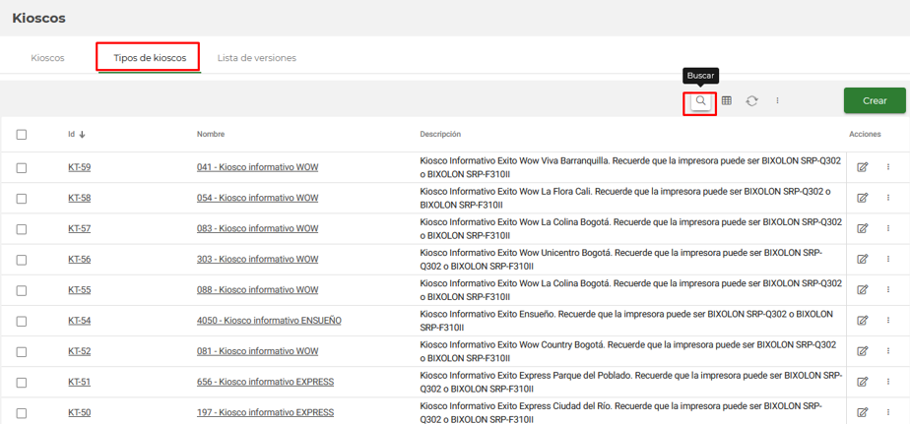910x424 pixels.
Task: Edit kiosk type KT-51
Action: click(x=863, y=382)
